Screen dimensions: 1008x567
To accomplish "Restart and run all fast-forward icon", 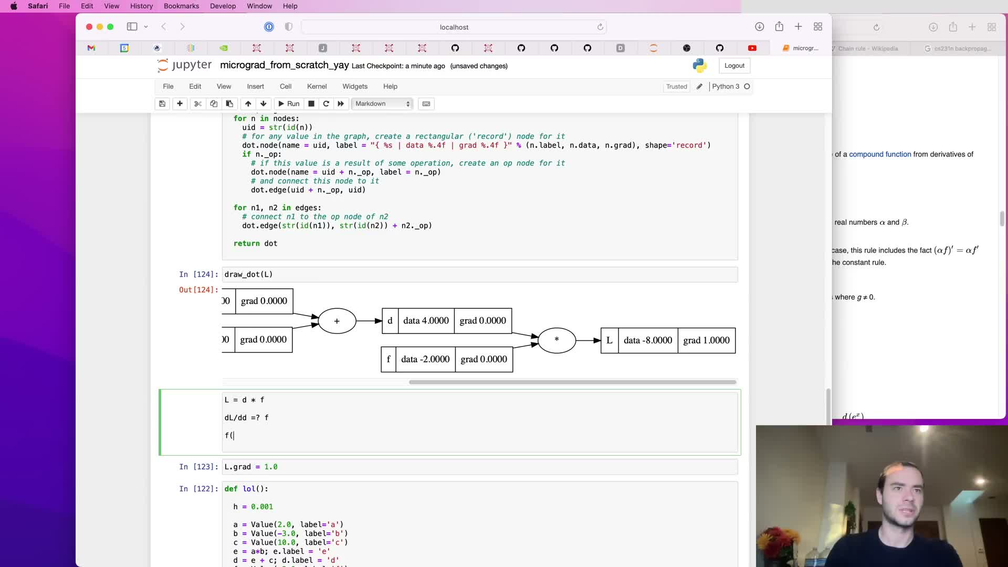I will point(341,104).
